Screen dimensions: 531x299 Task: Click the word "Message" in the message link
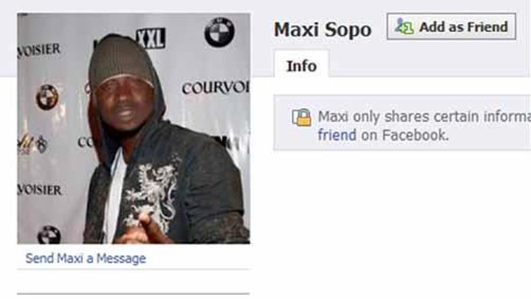pos(121,258)
